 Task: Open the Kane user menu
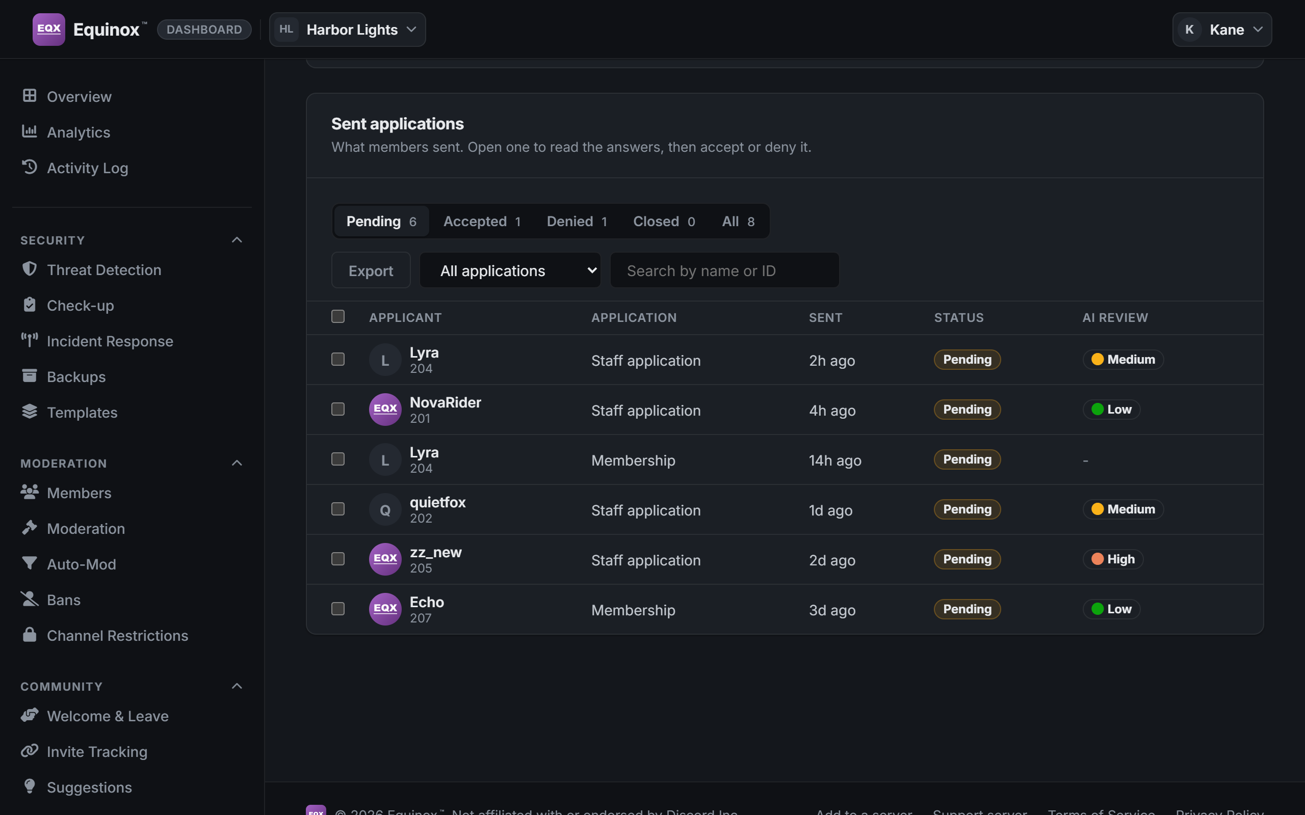(1222, 30)
